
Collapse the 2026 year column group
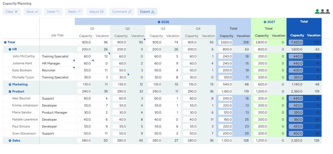(159, 22)
